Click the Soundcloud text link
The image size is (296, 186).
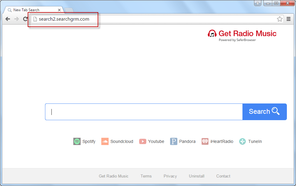(x=122, y=141)
